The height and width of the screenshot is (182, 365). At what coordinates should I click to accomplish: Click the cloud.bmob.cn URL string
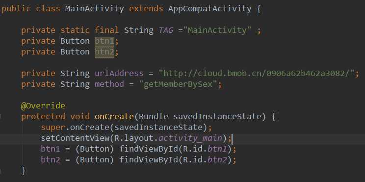tap(256, 73)
